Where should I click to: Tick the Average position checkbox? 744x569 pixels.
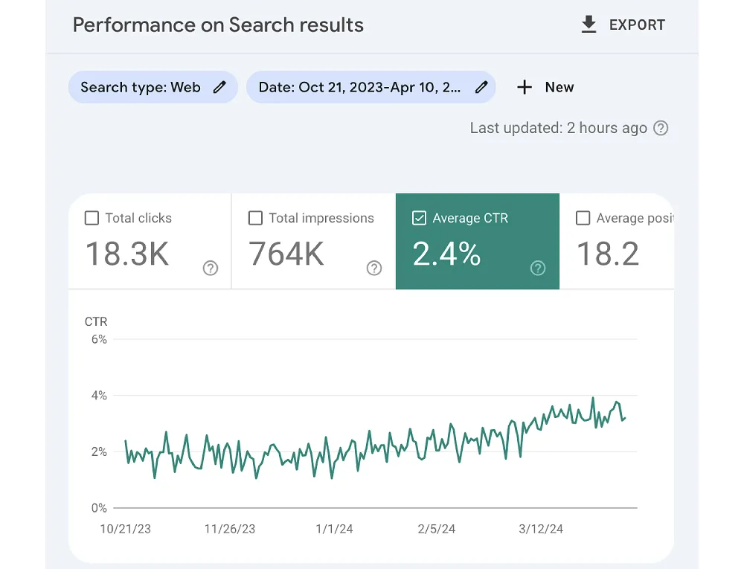click(583, 218)
